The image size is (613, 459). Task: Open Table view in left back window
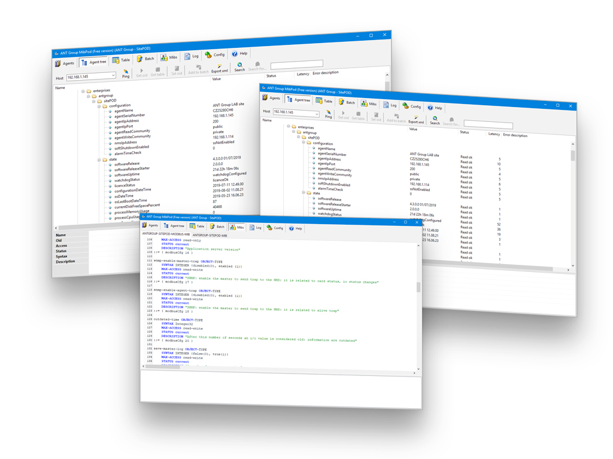coord(121,60)
